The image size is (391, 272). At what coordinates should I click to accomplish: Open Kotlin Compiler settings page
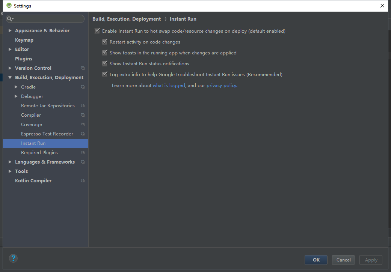(33, 181)
